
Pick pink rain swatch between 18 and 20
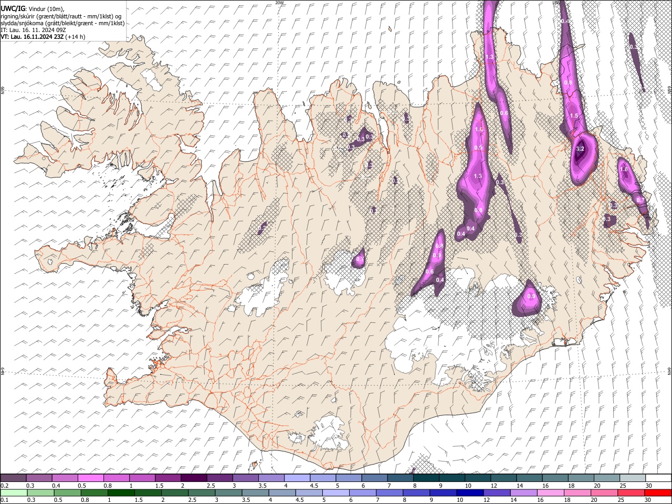point(578,492)
